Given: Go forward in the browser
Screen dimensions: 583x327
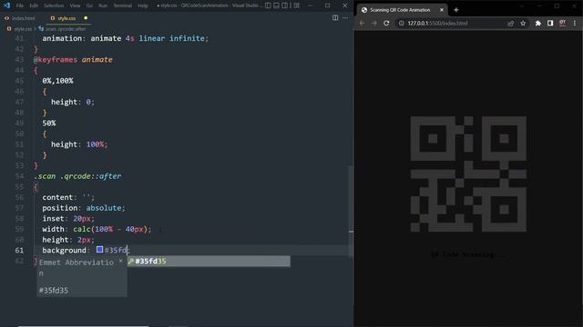Looking at the screenshot, I should tap(374, 23).
